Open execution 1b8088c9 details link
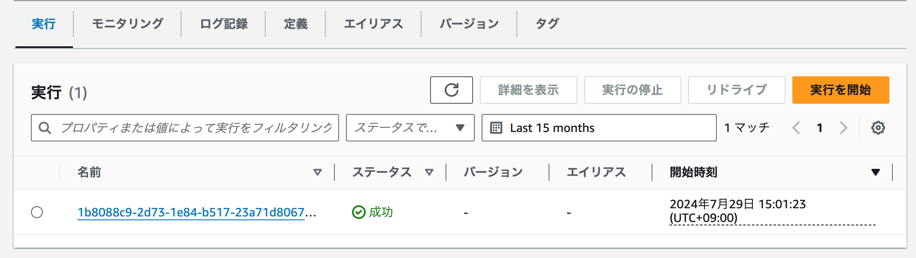This screenshot has height=258, width=916. [193, 211]
